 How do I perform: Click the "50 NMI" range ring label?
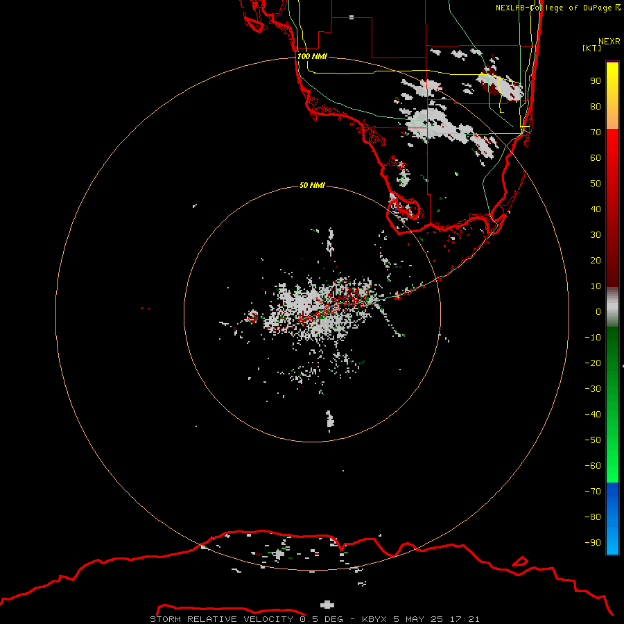click(312, 185)
